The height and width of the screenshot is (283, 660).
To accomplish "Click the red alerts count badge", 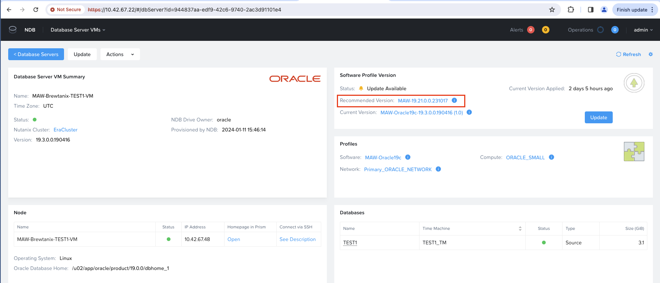I will 531,30.
